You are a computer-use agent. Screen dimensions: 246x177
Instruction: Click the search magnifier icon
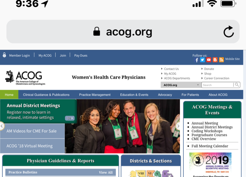tap(237, 85)
